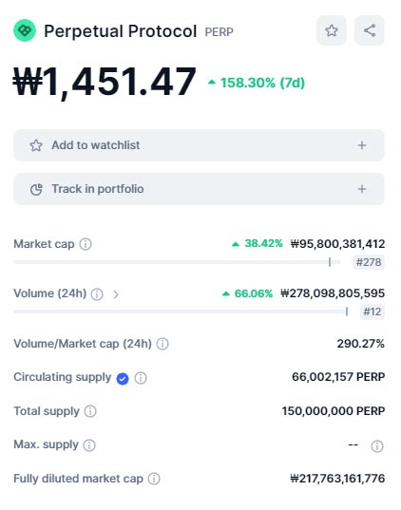Viewport: 401px width, 510px height.
Task: Open Market cap info tooltip icon
Action: [x=86, y=244]
